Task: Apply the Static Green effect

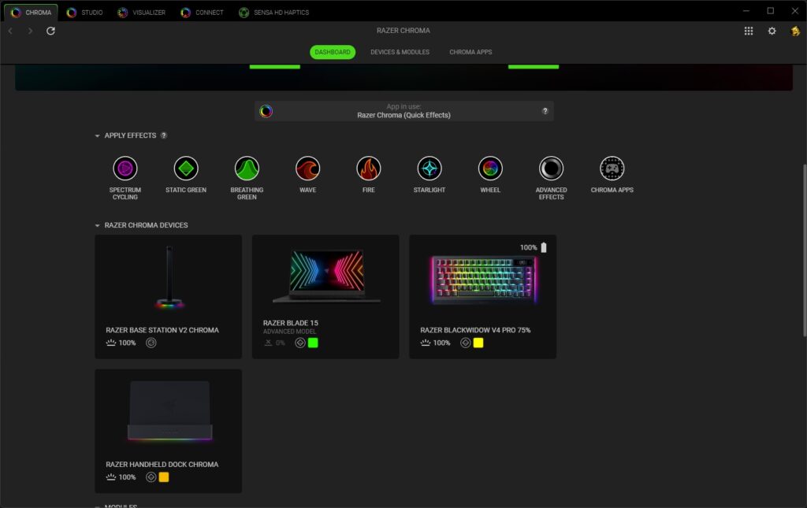Action: 186,168
